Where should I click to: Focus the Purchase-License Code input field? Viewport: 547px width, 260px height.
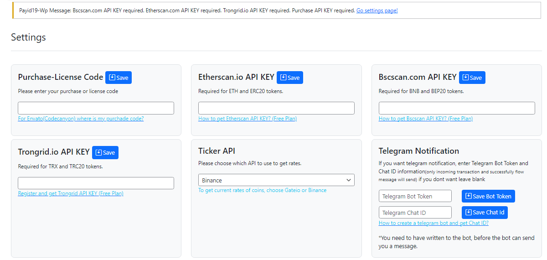(96, 108)
